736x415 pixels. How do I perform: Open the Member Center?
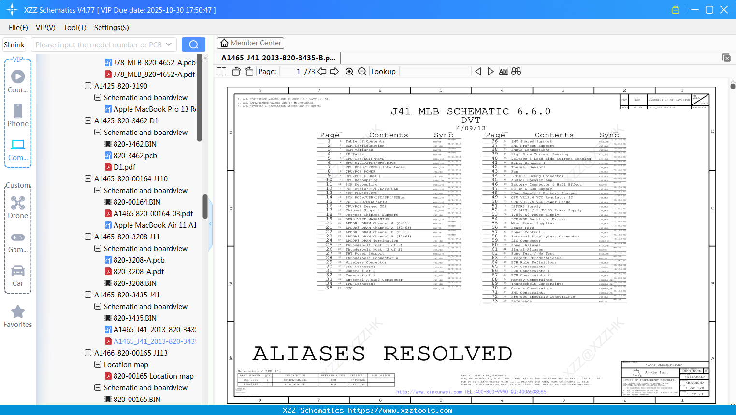coord(250,43)
